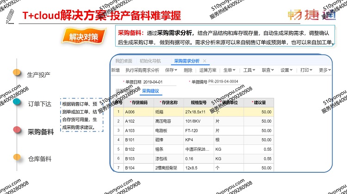Close the 采购需求分析 tab
This screenshot has height=194, width=347.
[205, 61]
